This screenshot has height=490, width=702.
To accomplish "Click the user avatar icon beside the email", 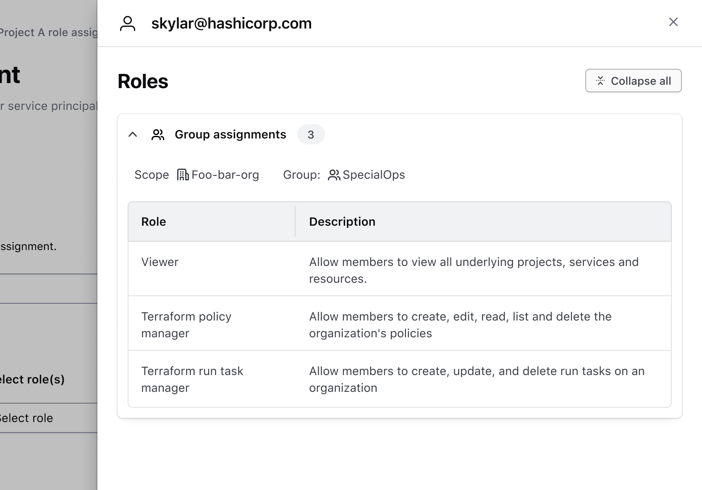I will [128, 23].
